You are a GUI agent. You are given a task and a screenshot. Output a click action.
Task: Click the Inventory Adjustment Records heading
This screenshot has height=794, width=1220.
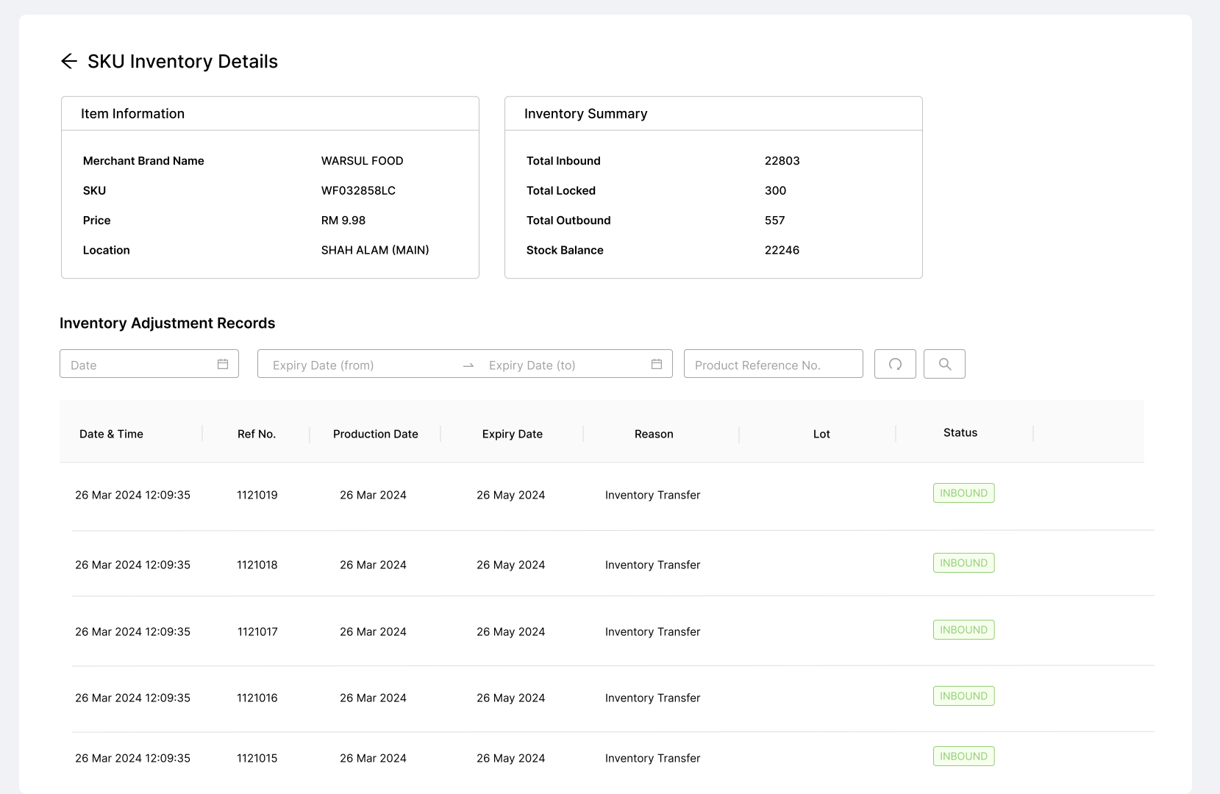168,323
